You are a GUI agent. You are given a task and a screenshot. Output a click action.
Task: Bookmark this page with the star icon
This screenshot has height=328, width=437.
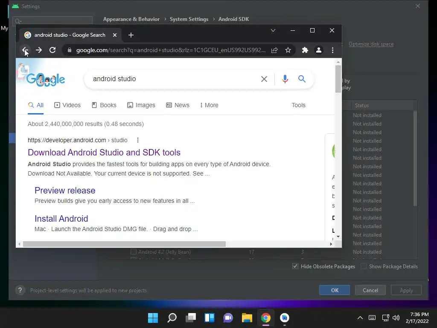coord(288,50)
